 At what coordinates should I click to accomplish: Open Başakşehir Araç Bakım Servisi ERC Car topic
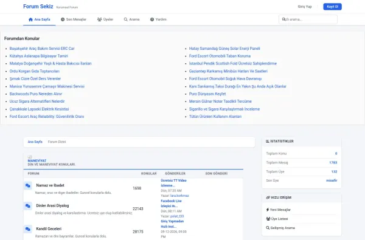coord(42,49)
